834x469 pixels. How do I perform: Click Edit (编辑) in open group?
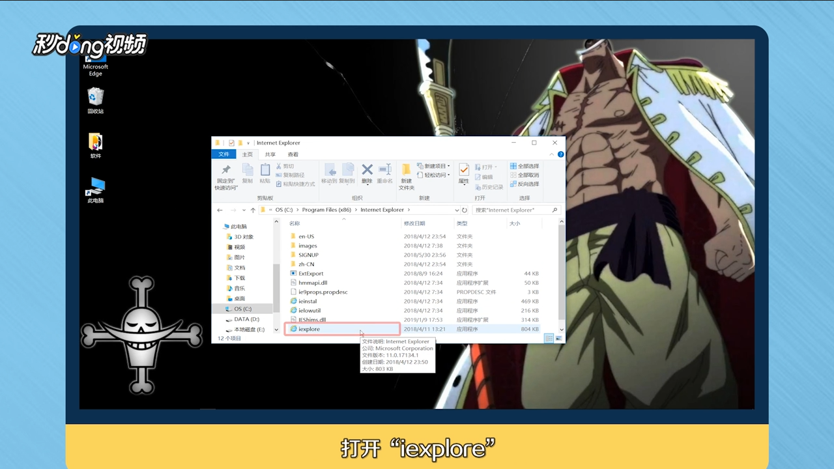[x=483, y=177]
